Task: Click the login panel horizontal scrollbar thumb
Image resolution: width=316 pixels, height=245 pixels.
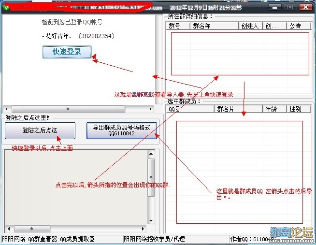Action: click(x=68, y=109)
